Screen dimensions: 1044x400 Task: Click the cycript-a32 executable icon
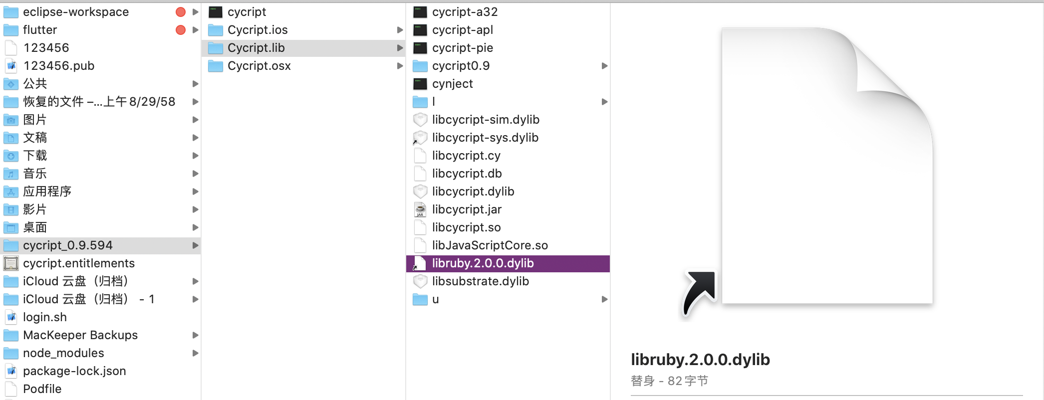420,12
